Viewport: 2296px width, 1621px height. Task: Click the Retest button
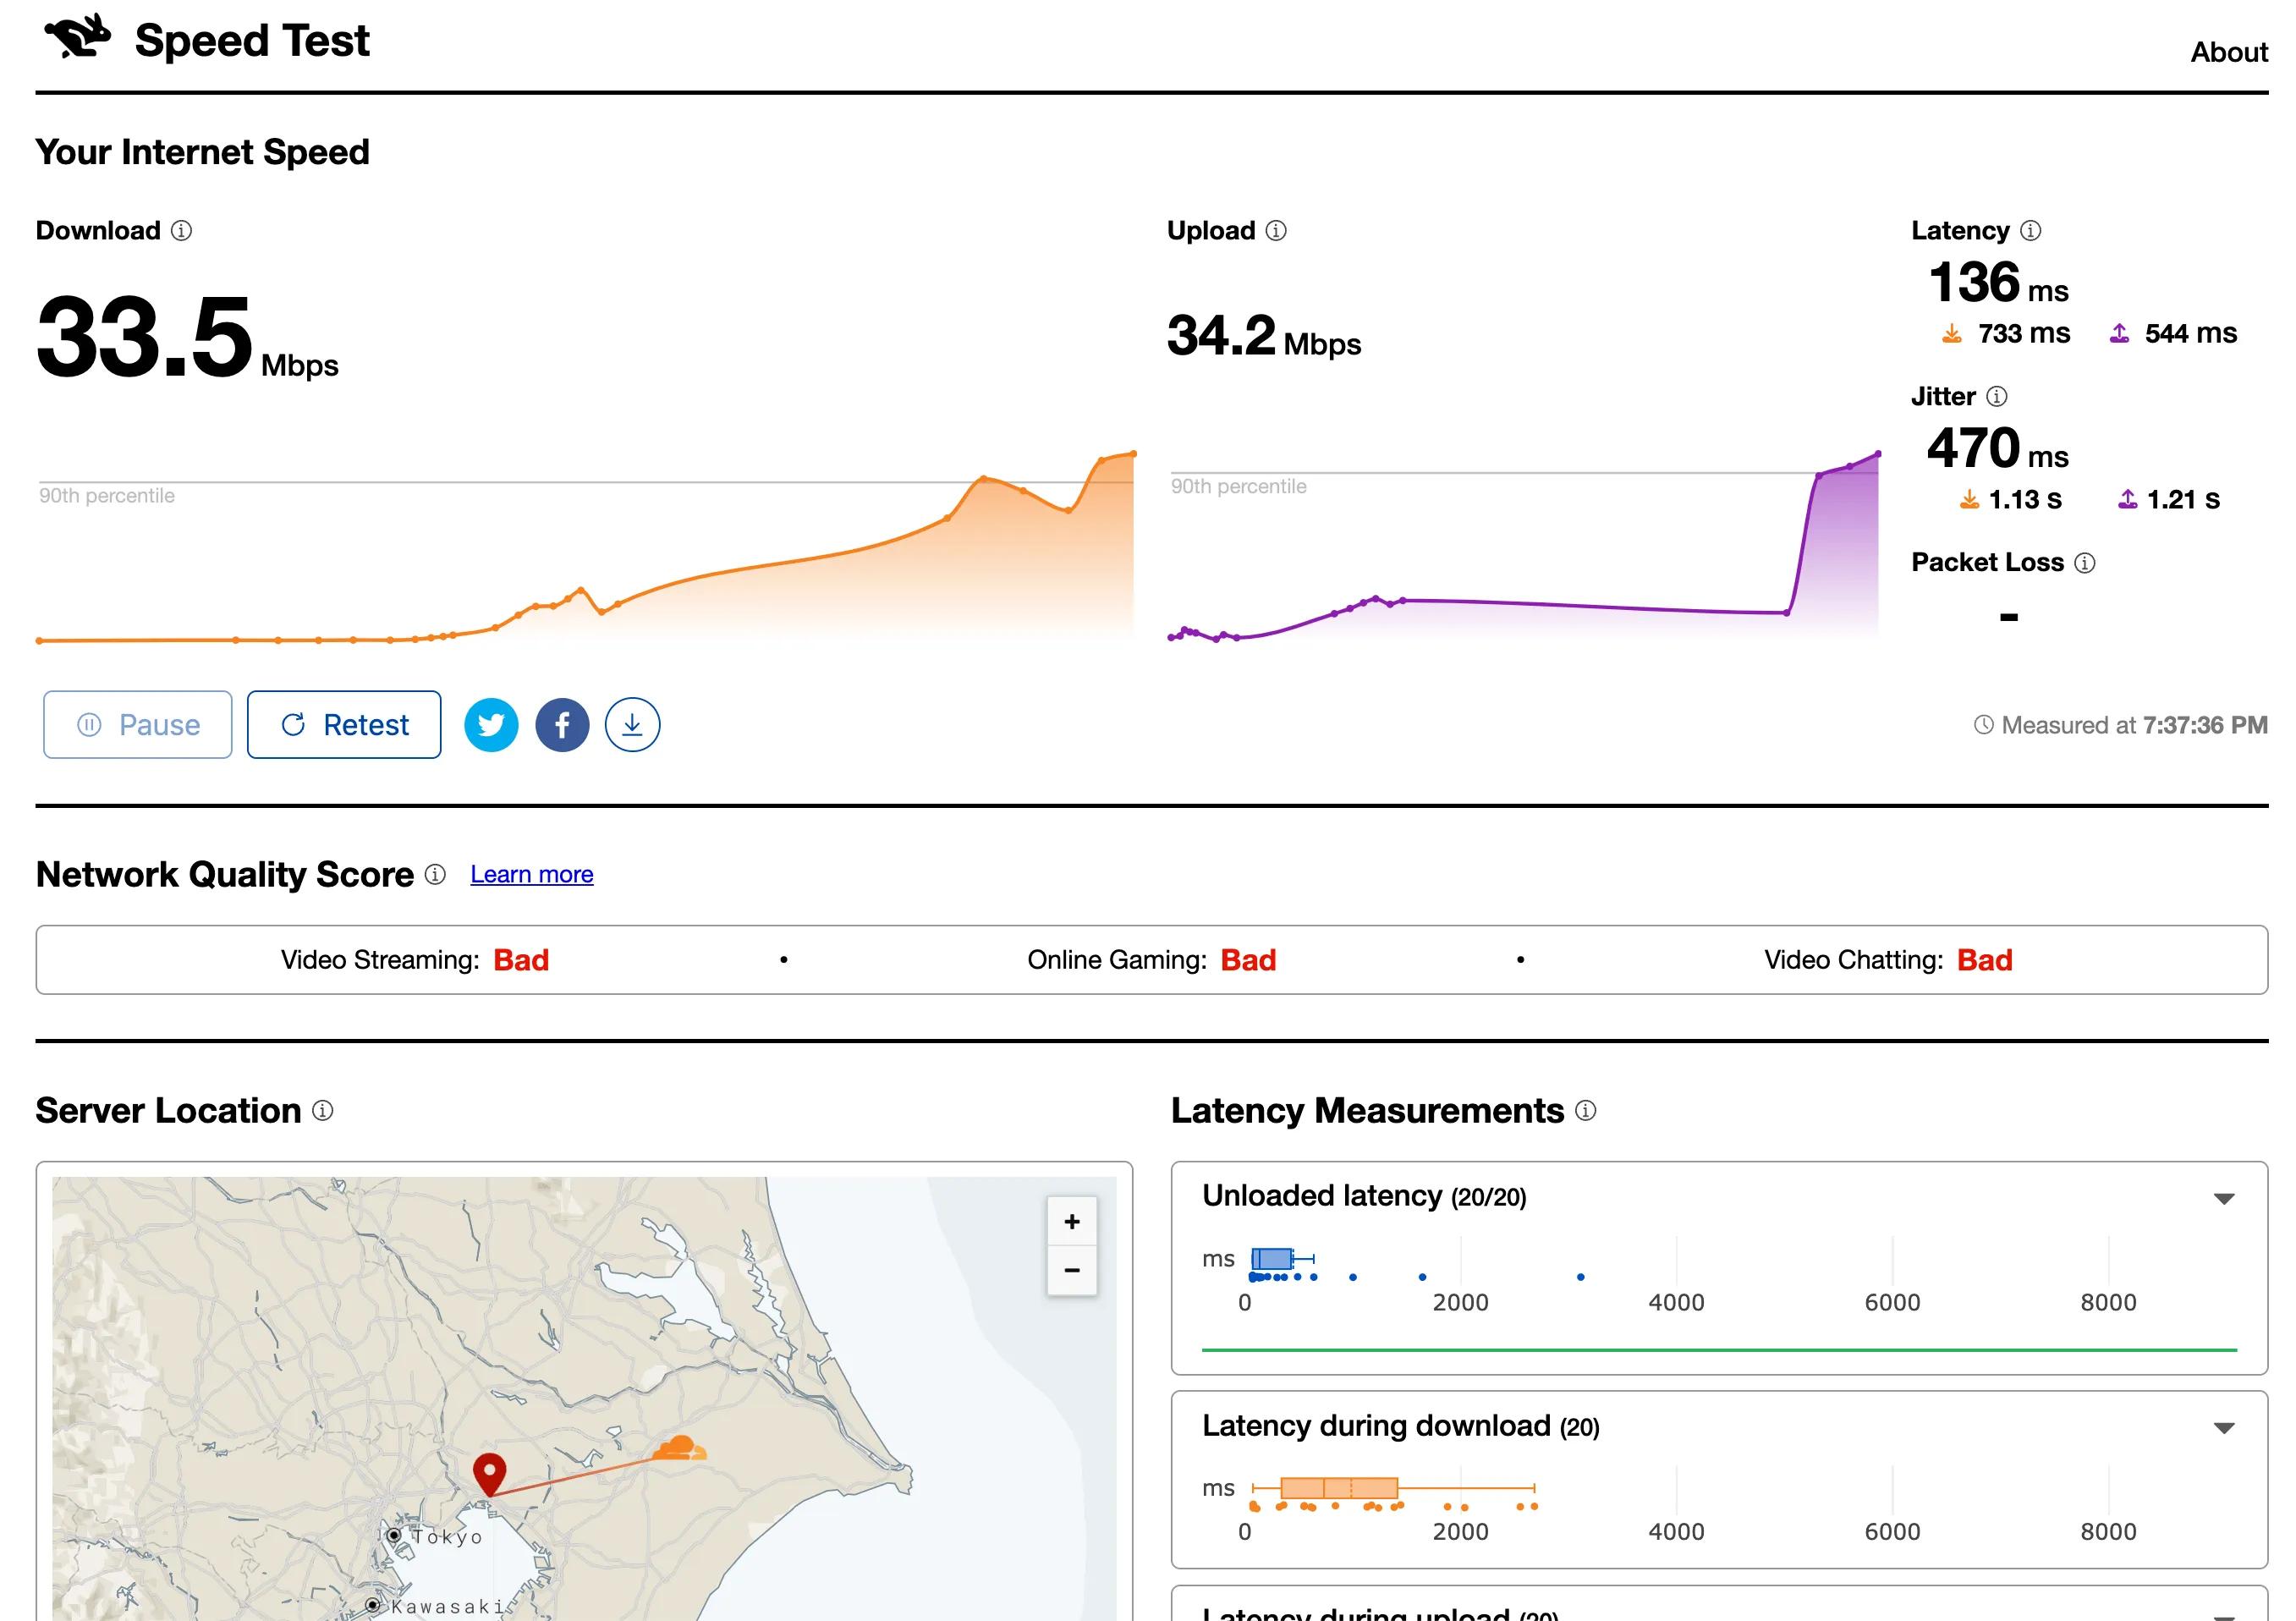pos(344,725)
